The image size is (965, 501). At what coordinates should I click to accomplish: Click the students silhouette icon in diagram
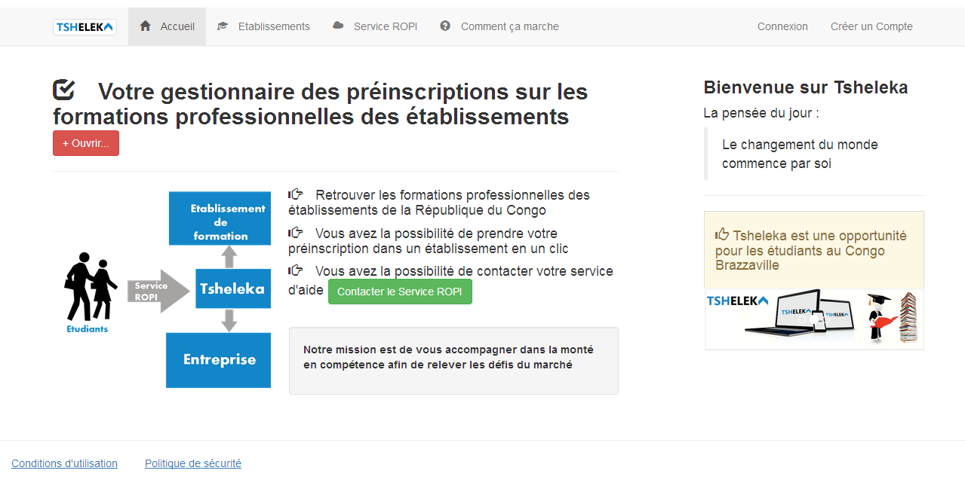coord(90,287)
